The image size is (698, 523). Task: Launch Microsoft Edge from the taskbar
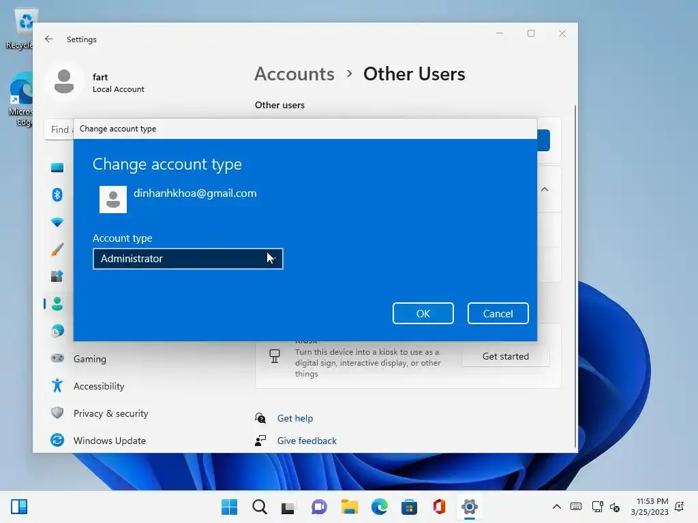(379, 507)
